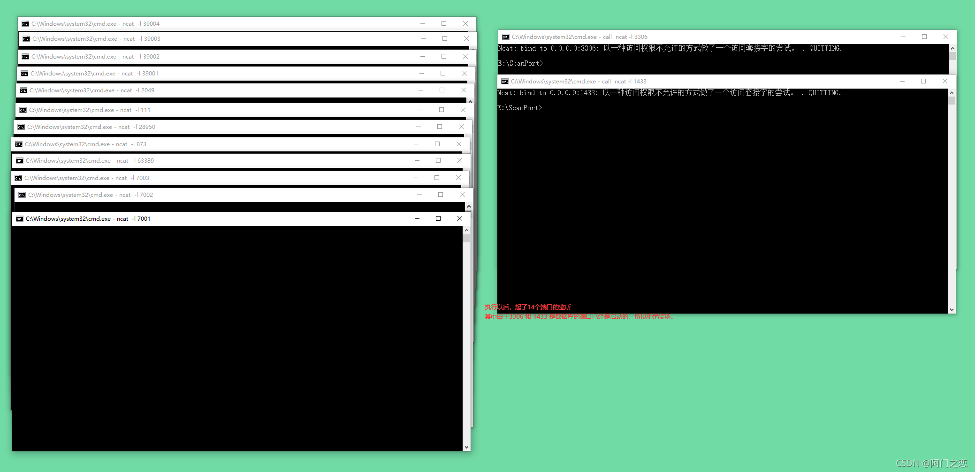Click 'Ncat: bind to 0.0.0.0:3306' error line
Image resolution: width=975 pixels, height=472 pixels.
(670, 48)
